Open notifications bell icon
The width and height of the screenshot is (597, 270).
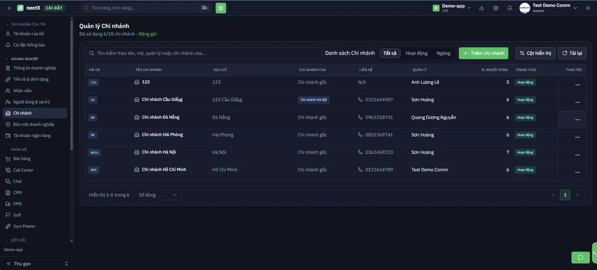tap(510, 8)
